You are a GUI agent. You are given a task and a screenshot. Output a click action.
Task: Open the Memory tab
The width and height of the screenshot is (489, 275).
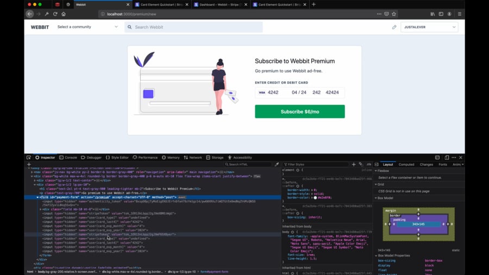tap(171, 158)
